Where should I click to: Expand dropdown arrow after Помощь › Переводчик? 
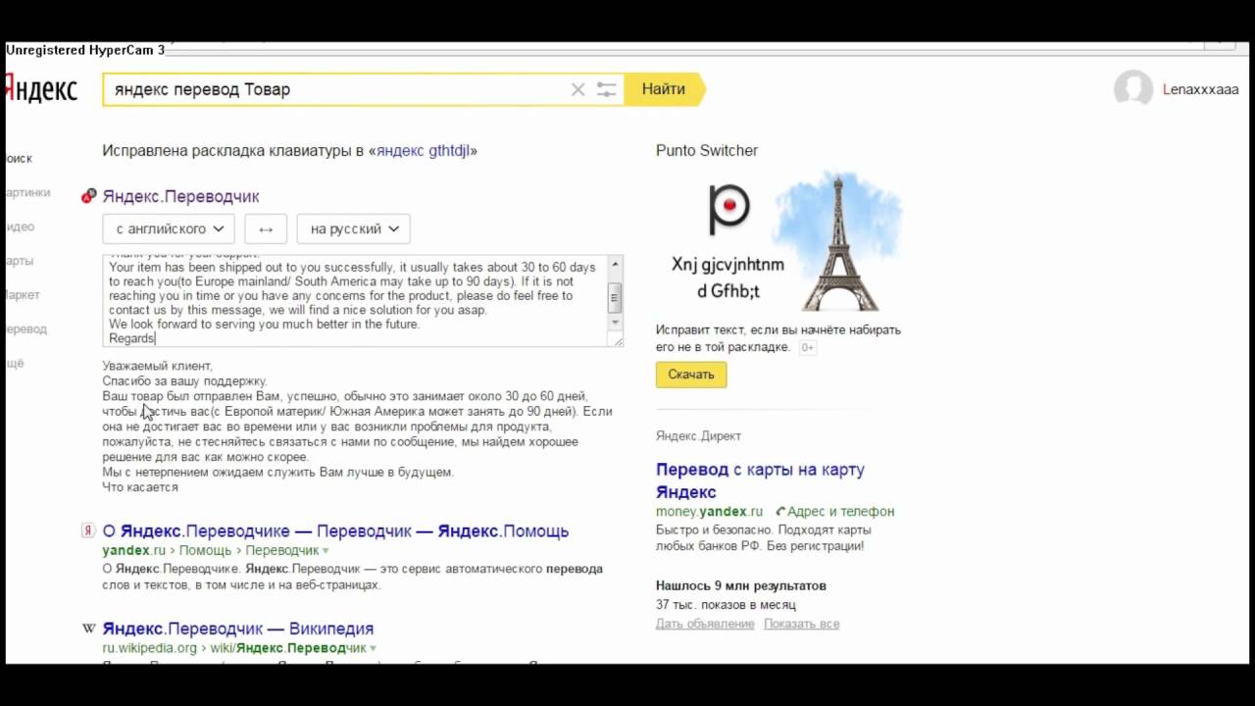[x=326, y=552]
